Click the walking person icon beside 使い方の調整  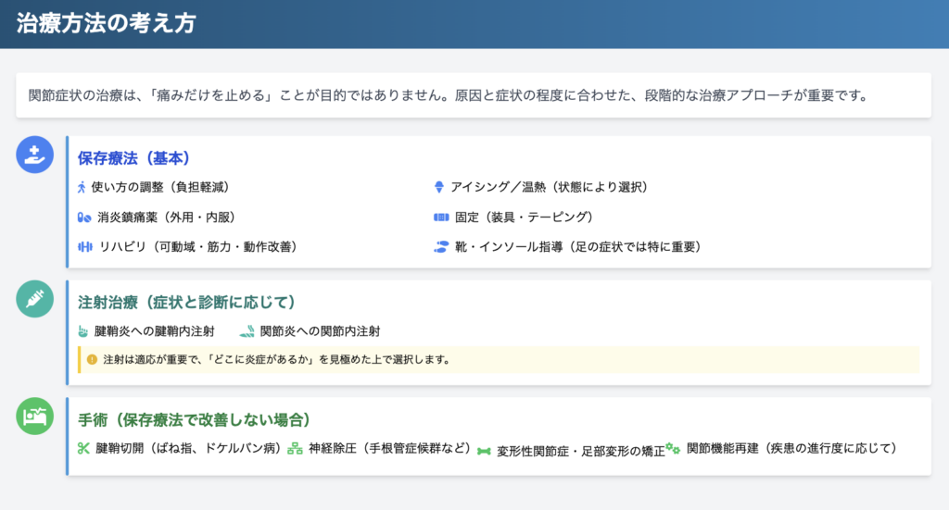tap(82, 187)
